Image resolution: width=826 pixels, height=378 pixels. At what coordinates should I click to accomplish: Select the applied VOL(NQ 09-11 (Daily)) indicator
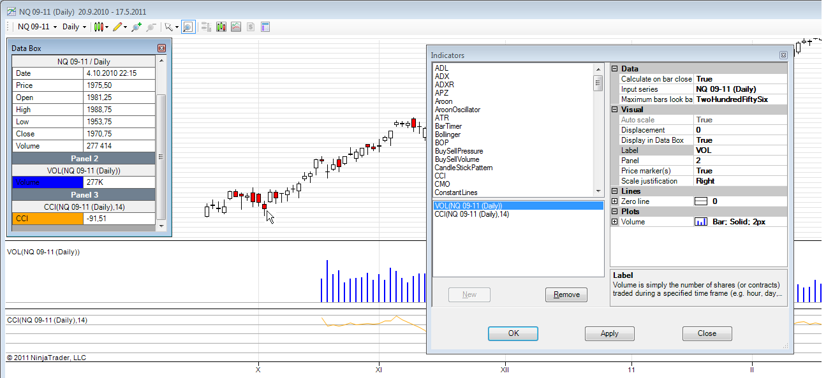[518, 206]
